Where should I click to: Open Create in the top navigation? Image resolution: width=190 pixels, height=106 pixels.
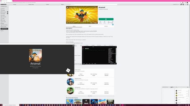click(x=47, y=4)
